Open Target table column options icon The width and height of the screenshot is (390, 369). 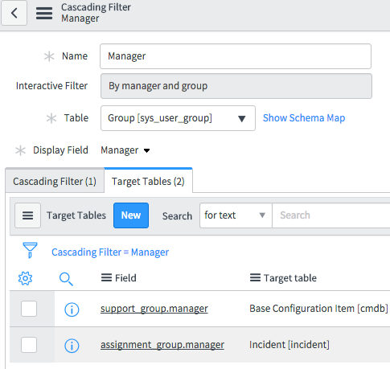click(255, 277)
